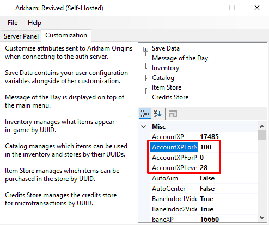The height and width of the screenshot is (225, 269).
Task: Click the Customization tab
Action: click(66, 35)
